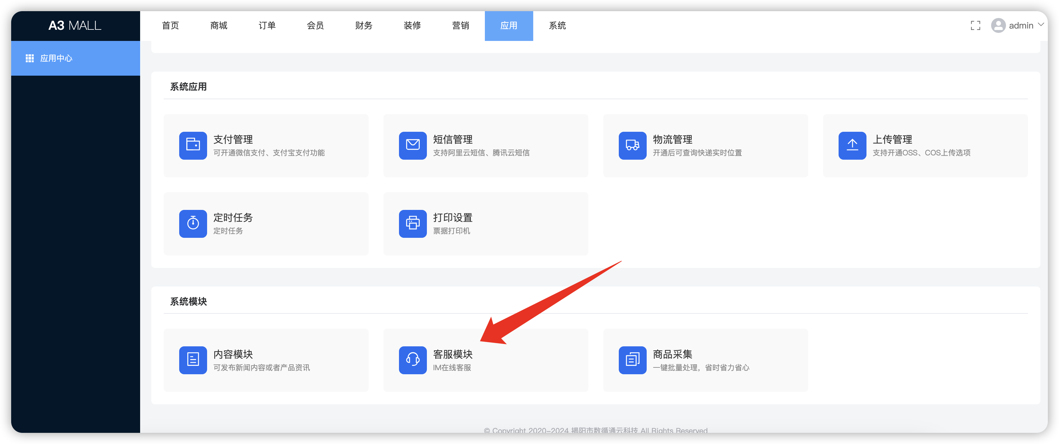Select the 应用 top menu tab

[x=509, y=25]
